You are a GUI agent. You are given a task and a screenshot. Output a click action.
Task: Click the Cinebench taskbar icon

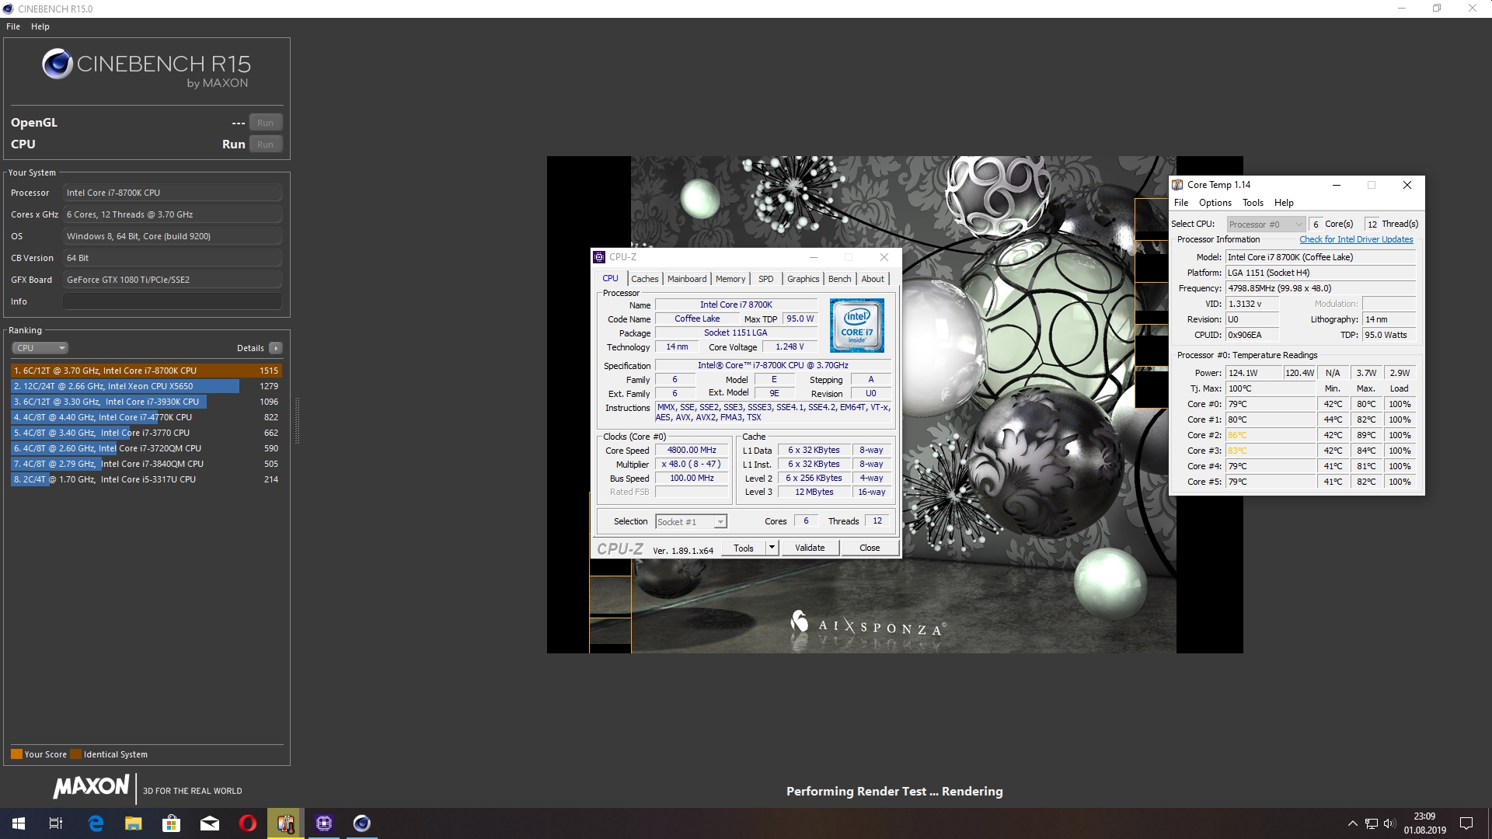(x=362, y=823)
